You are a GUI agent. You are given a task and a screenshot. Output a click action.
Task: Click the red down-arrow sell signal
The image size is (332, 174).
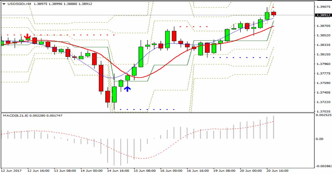27,36
